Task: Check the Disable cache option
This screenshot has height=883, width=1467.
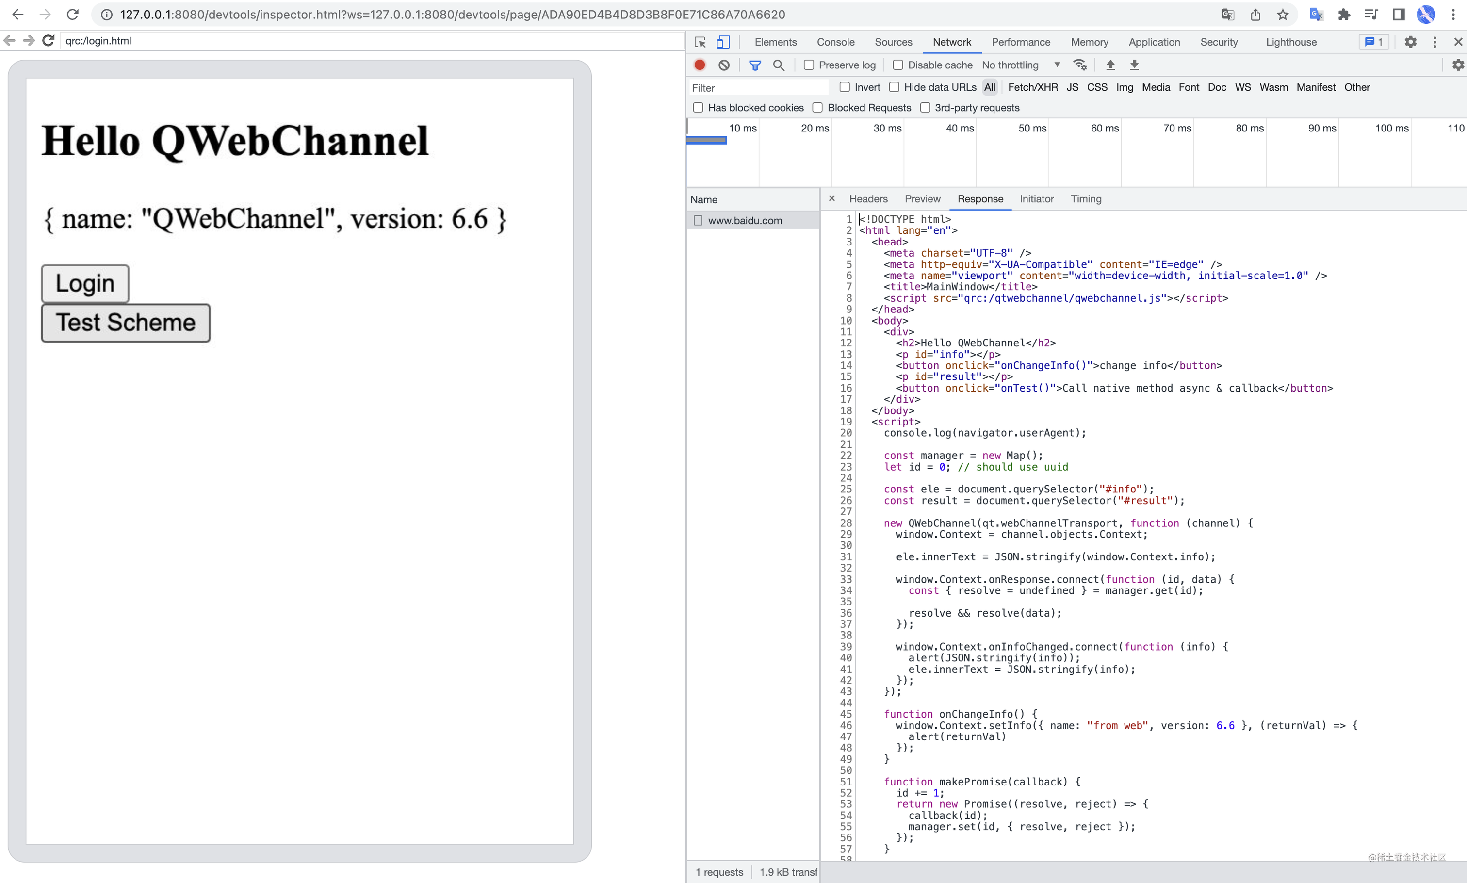Action: point(898,65)
